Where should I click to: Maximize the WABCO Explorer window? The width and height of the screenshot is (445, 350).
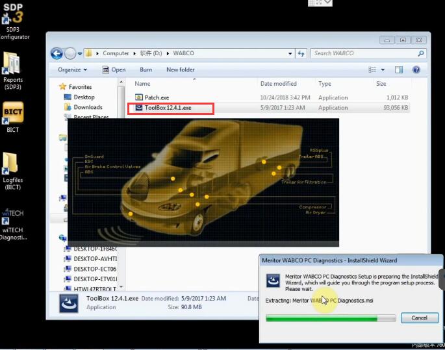(x=403, y=40)
